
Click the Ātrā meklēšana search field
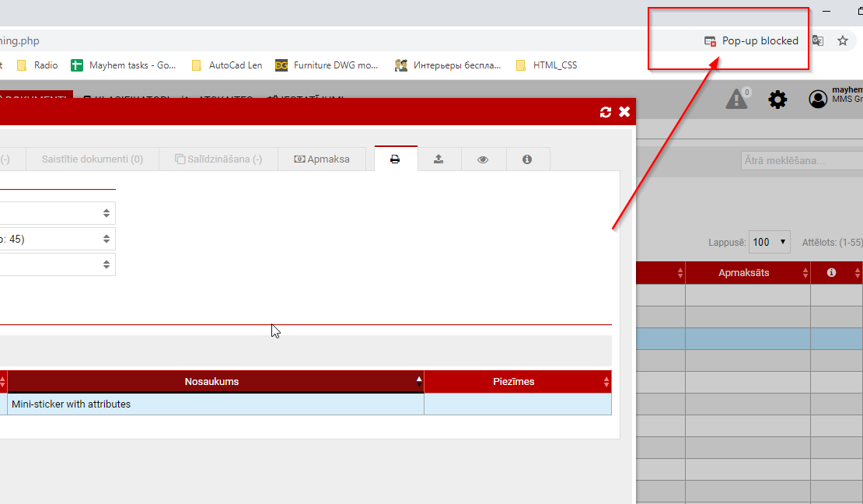click(798, 160)
